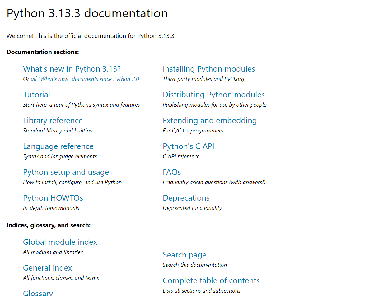Screen dimensions: 369x296
Task: View the Complete table of contents
Action: (x=211, y=281)
